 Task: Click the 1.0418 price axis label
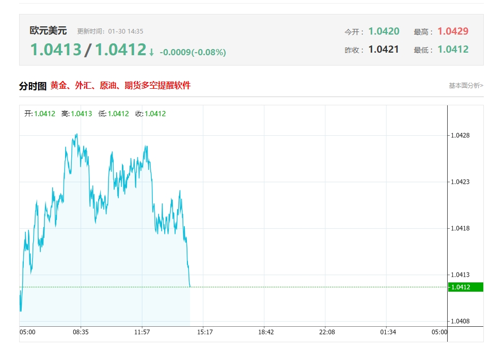pos(460,228)
